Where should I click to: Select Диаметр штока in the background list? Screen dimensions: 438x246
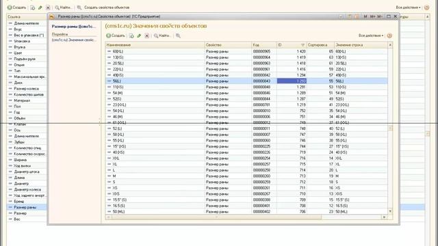coord(27,172)
